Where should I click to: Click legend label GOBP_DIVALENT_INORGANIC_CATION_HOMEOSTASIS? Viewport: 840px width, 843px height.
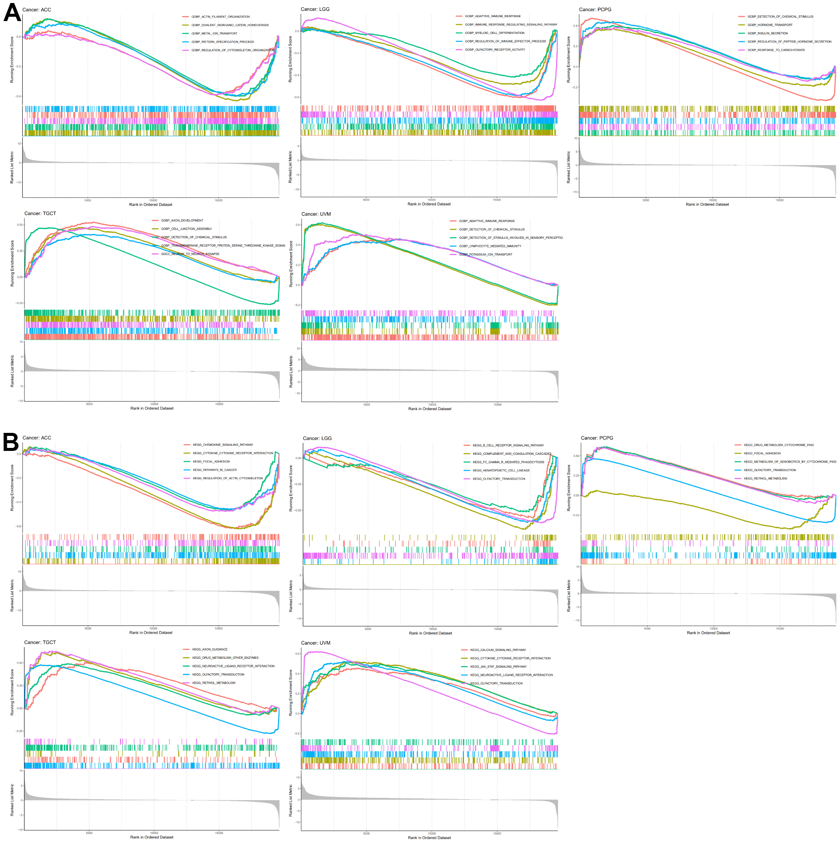pos(230,25)
